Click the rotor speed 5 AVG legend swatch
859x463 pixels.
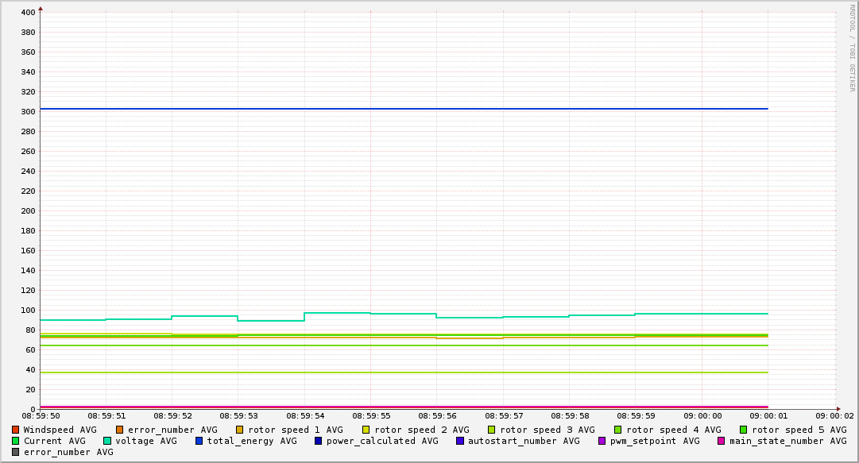point(744,430)
